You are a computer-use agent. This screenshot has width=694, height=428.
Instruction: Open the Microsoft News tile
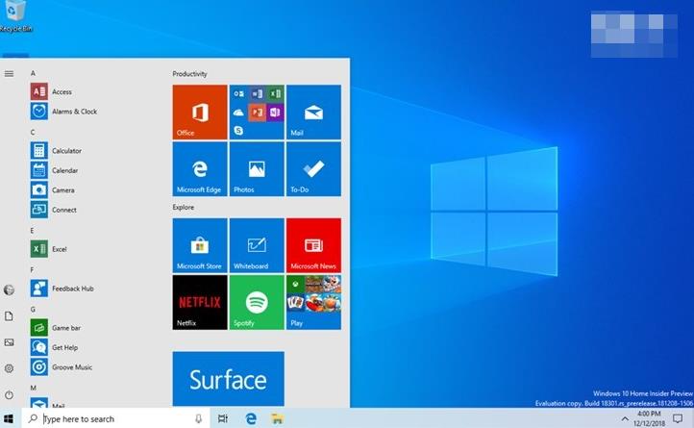click(x=313, y=245)
